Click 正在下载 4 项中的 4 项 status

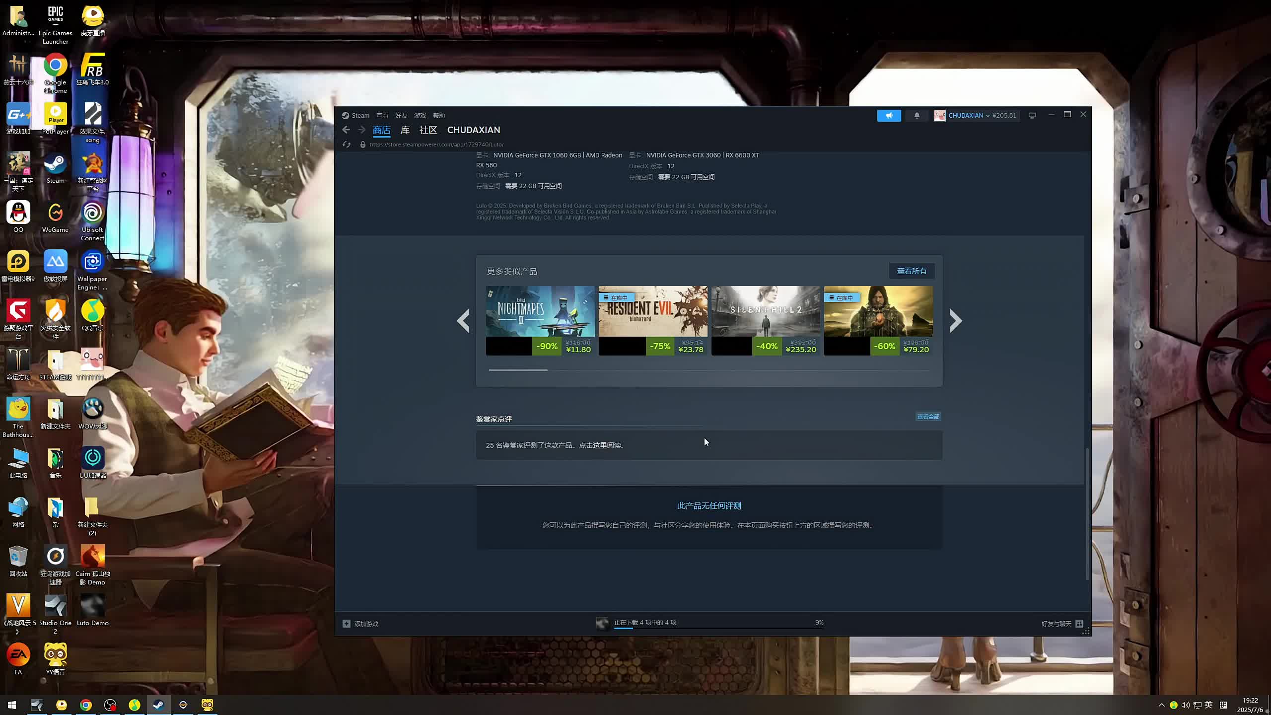645,622
